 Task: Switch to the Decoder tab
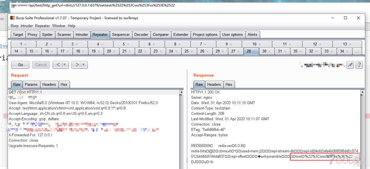coord(141,34)
